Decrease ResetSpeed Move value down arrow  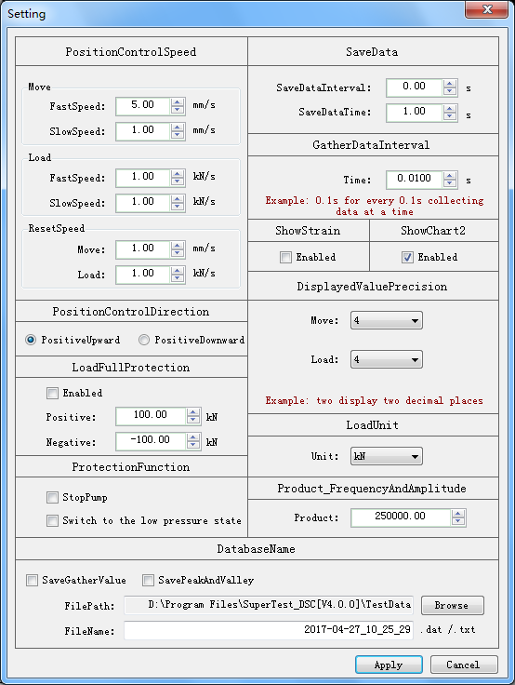pos(178,253)
